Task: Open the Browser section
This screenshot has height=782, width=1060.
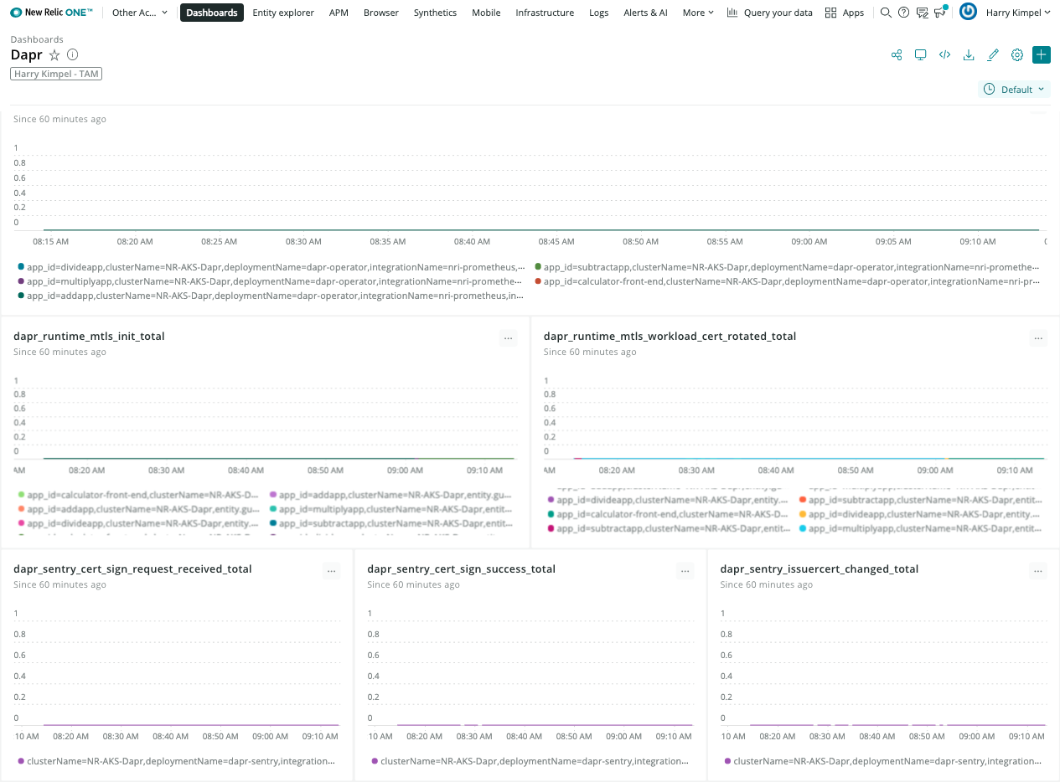Action: [x=381, y=13]
